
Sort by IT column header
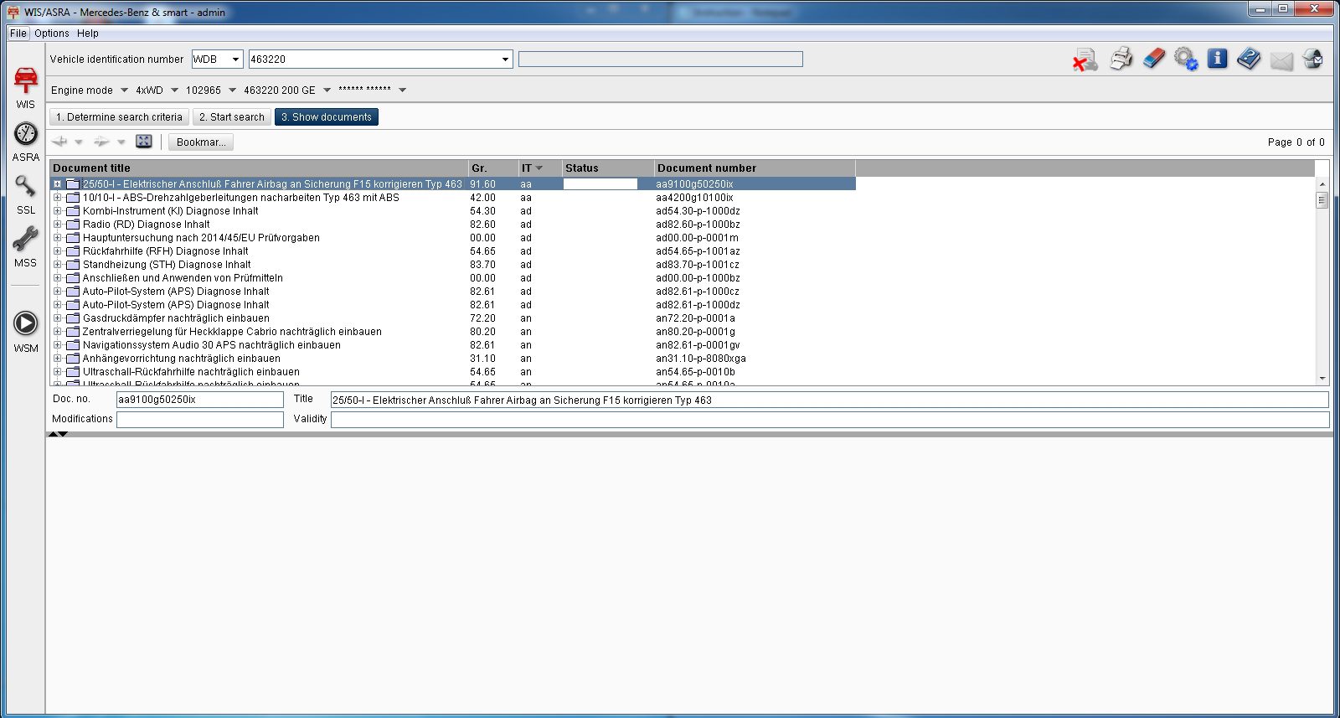[x=540, y=168]
